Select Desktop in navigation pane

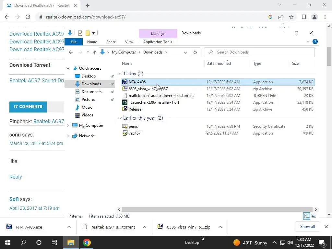pos(89,76)
